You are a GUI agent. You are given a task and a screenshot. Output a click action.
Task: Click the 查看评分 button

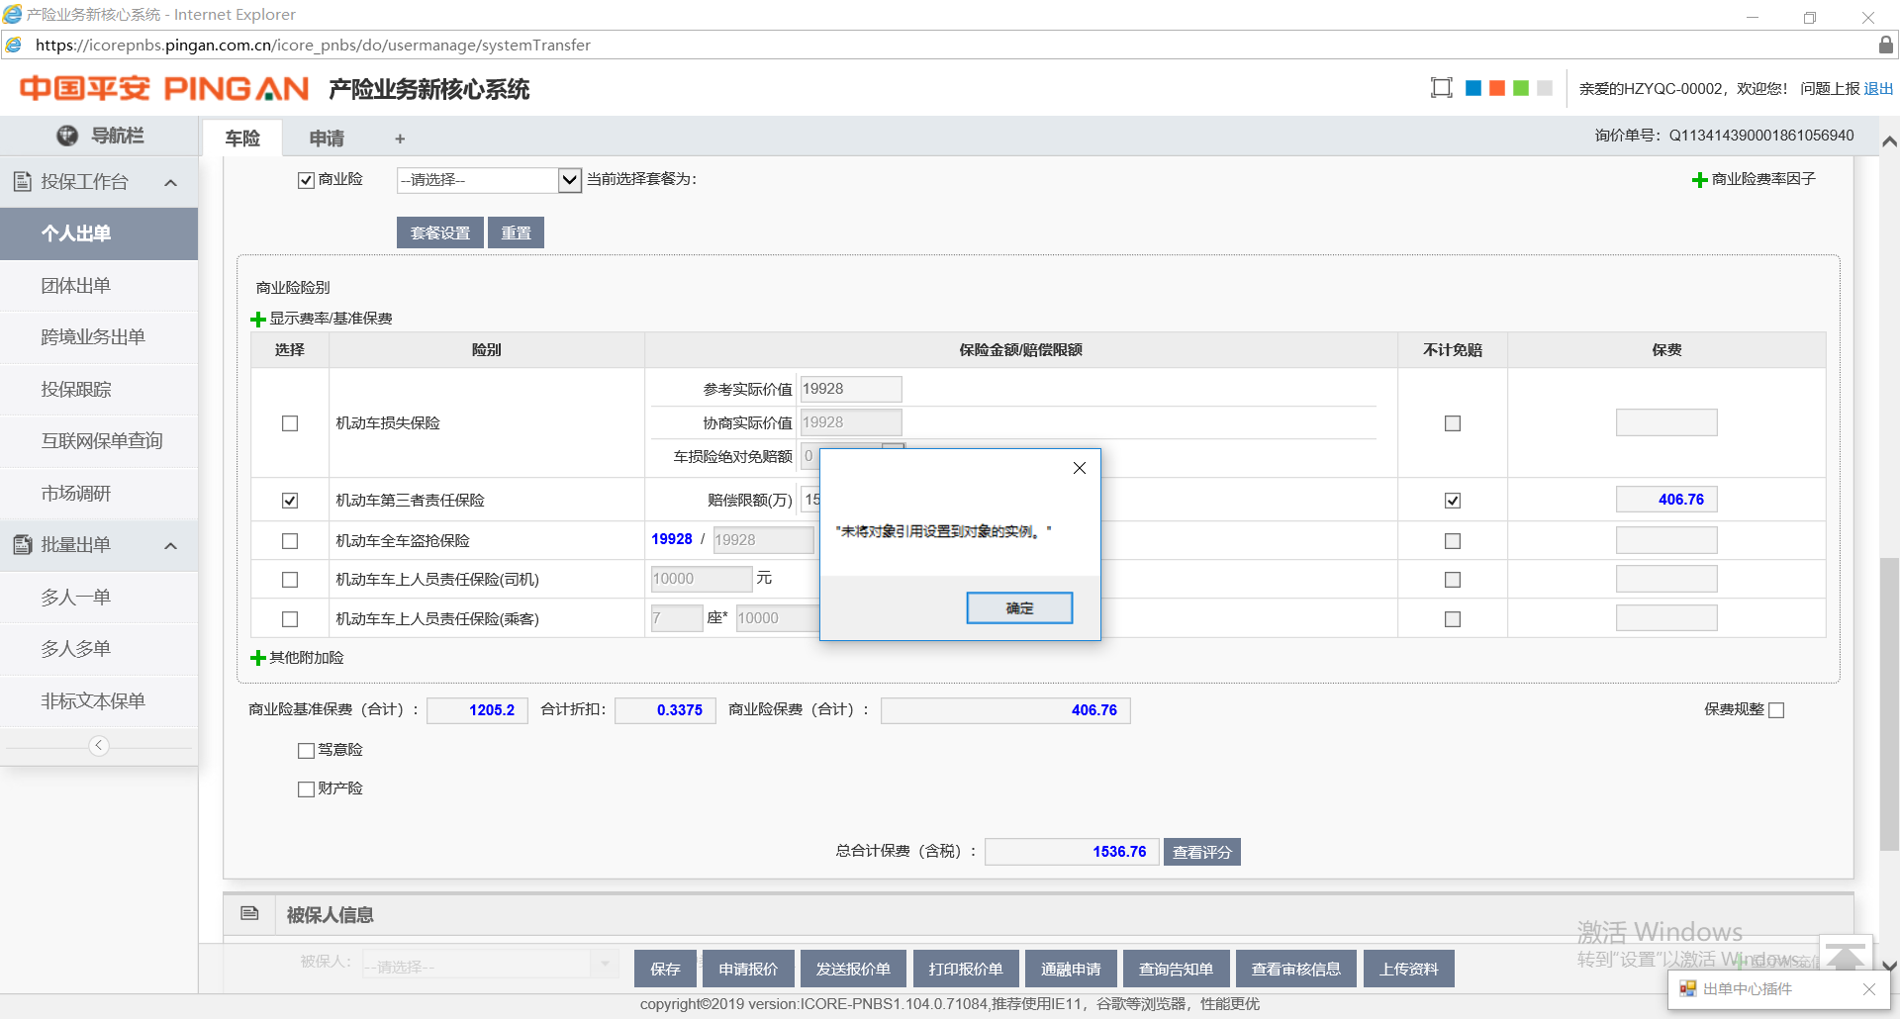click(1201, 852)
